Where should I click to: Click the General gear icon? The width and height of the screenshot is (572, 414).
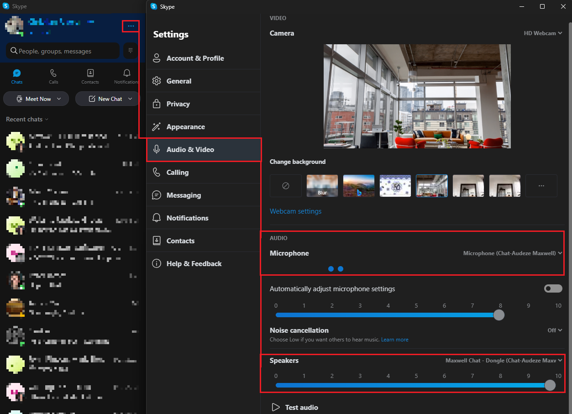click(x=157, y=81)
